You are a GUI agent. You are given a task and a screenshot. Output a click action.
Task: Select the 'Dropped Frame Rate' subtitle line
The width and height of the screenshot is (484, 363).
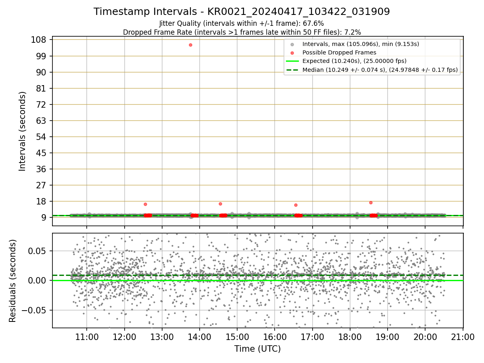pos(242,32)
